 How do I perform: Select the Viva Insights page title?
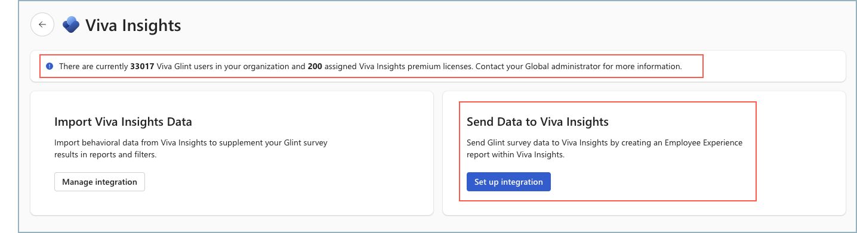click(133, 26)
